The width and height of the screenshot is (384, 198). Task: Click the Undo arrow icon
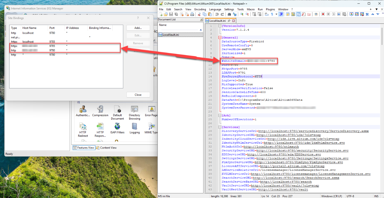coord(217,14)
